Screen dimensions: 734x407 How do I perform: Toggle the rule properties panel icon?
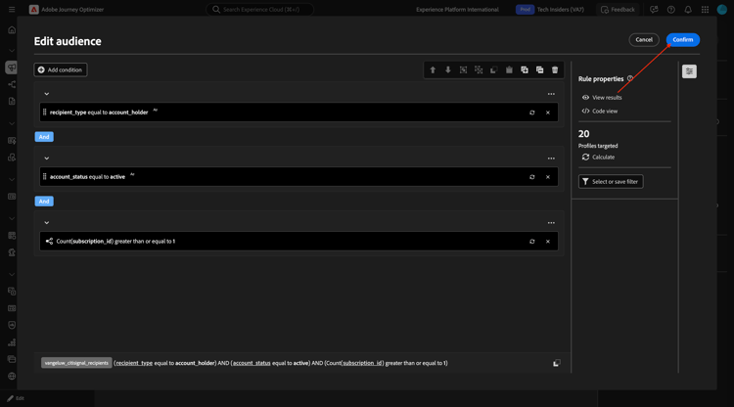[x=689, y=71]
